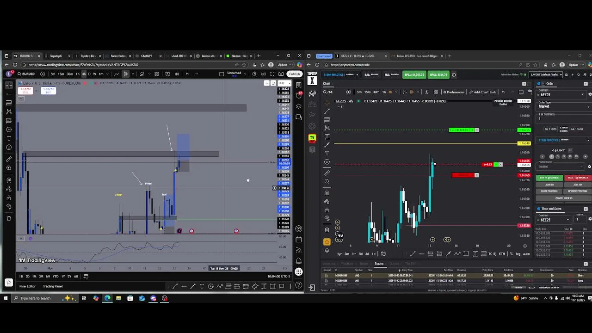The height and width of the screenshot is (333, 592).
Task: Click the TradingView Publish button
Action: [x=295, y=74]
